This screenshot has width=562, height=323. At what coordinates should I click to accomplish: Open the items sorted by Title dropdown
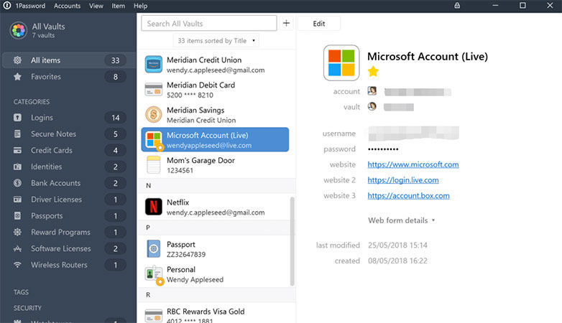coord(217,41)
